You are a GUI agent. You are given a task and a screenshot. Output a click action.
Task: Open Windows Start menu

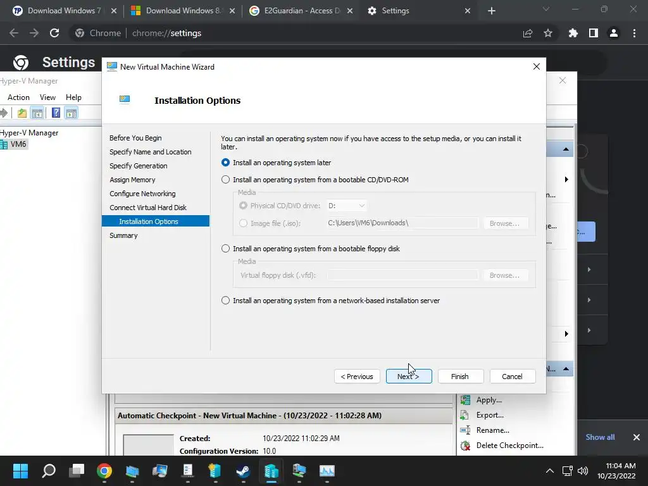(20, 471)
